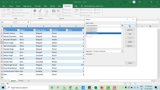The height and width of the screenshot is (90, 160).
Task: Toggle Design Mode
Action: (x=59, y=13)
